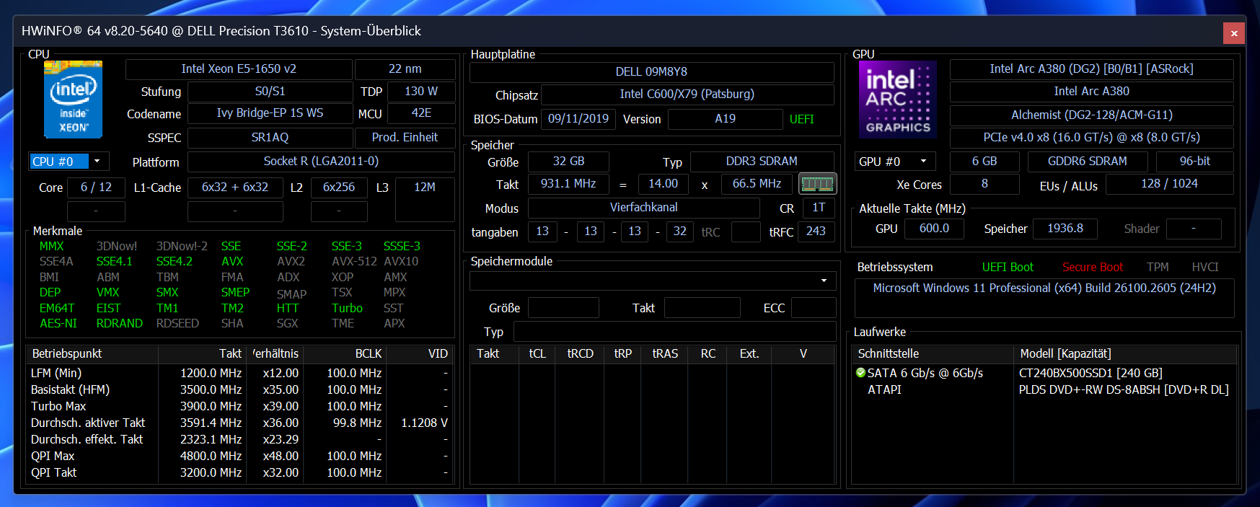Click the SR1AQ SSPEC value
Image resolution: width=1260 pixels, height=507 pixels.
pos(270,137)
